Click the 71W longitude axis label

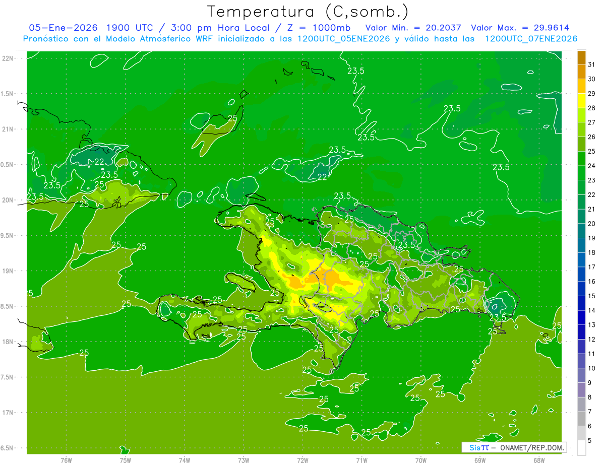[x=361, y=460]
